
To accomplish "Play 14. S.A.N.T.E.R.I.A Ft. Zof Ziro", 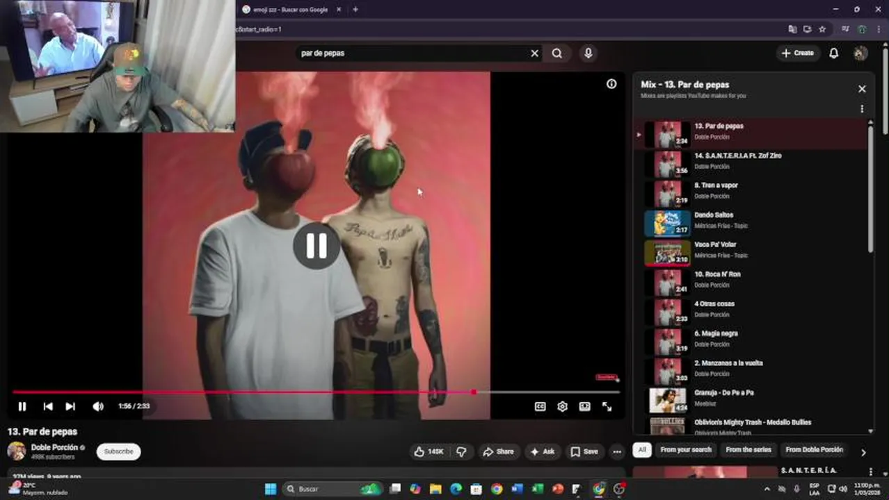I will [751, 164].
